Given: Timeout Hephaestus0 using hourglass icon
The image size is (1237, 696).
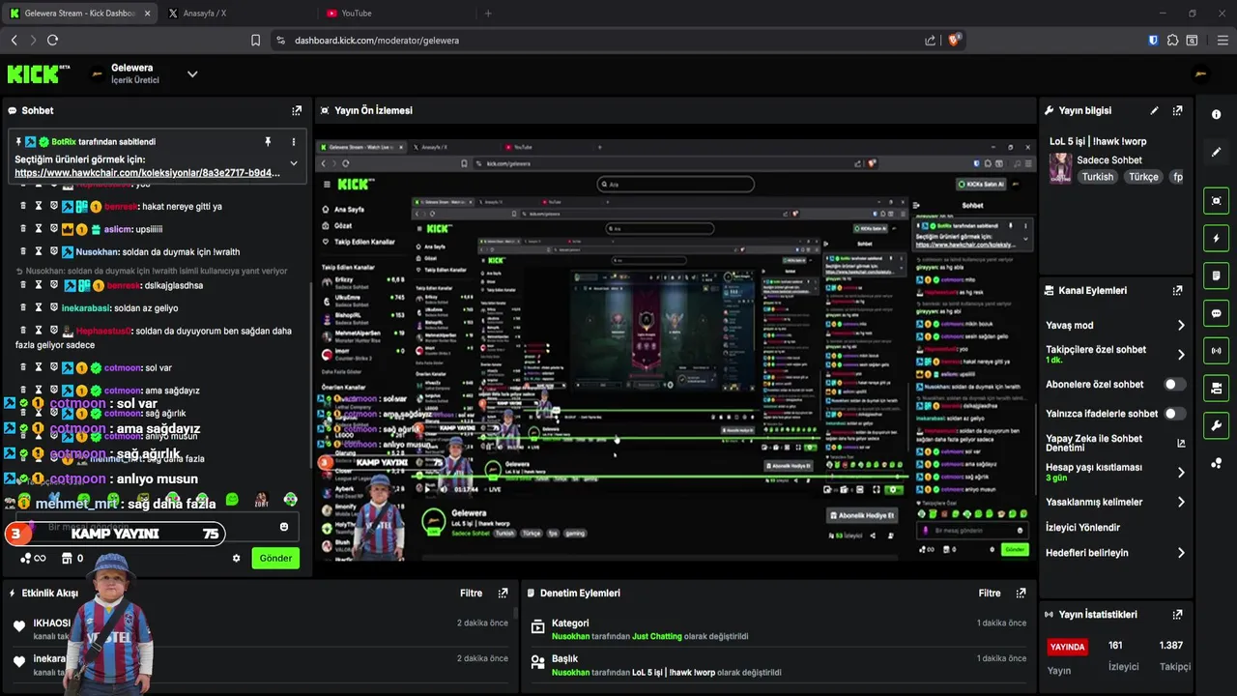Looking at the screenshot, I should coord(39,331).
